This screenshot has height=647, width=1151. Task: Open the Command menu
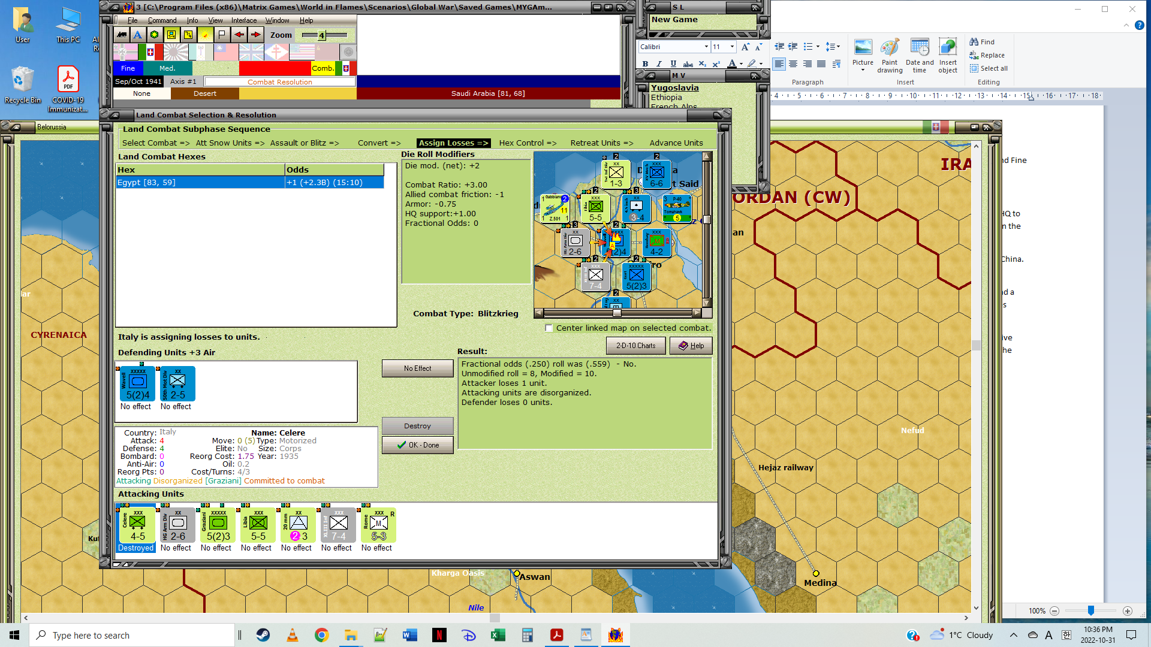[162, 20]
